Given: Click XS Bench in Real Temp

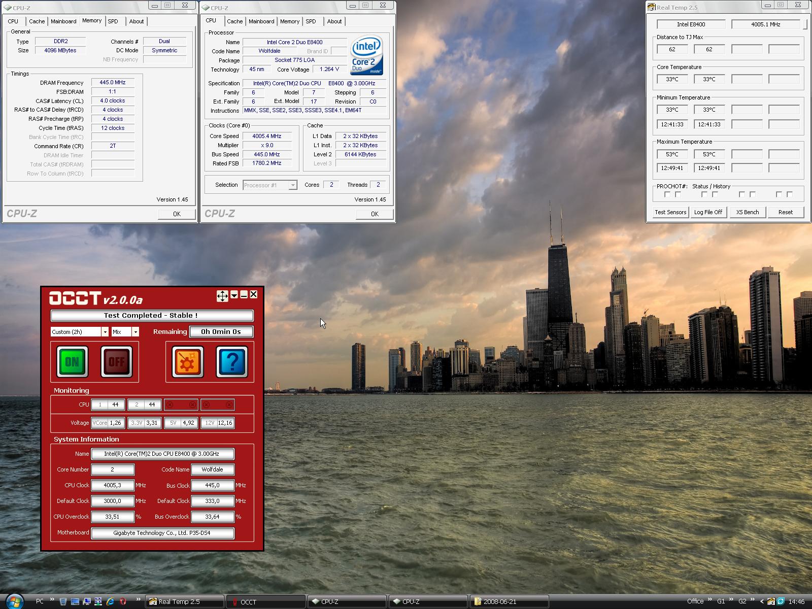Looking at the screenshot, I should point(748,212).
